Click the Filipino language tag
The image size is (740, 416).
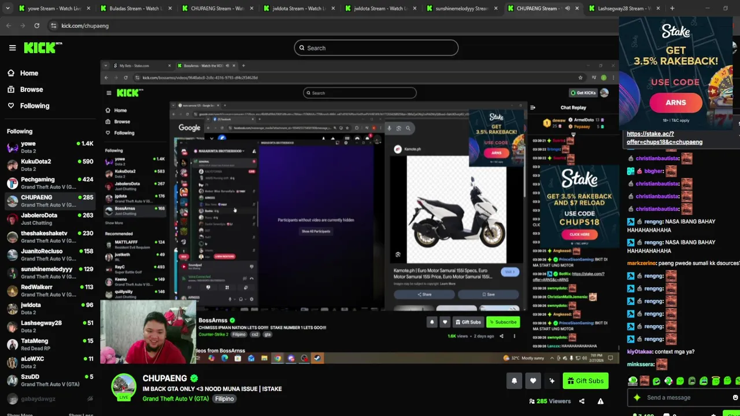pyautogui.click(x=224, y=399)
